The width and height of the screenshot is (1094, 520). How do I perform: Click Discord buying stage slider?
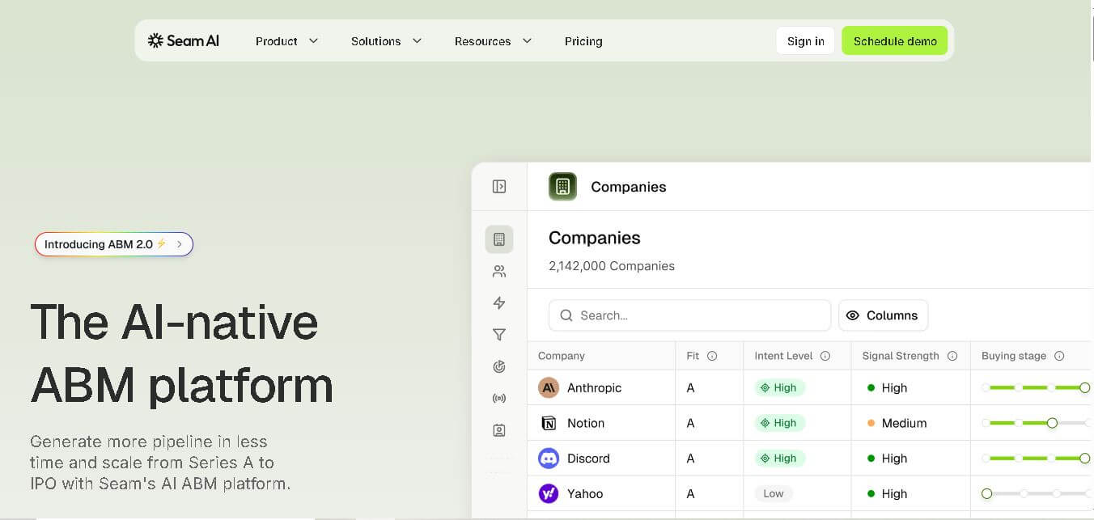coord(1036,459)
